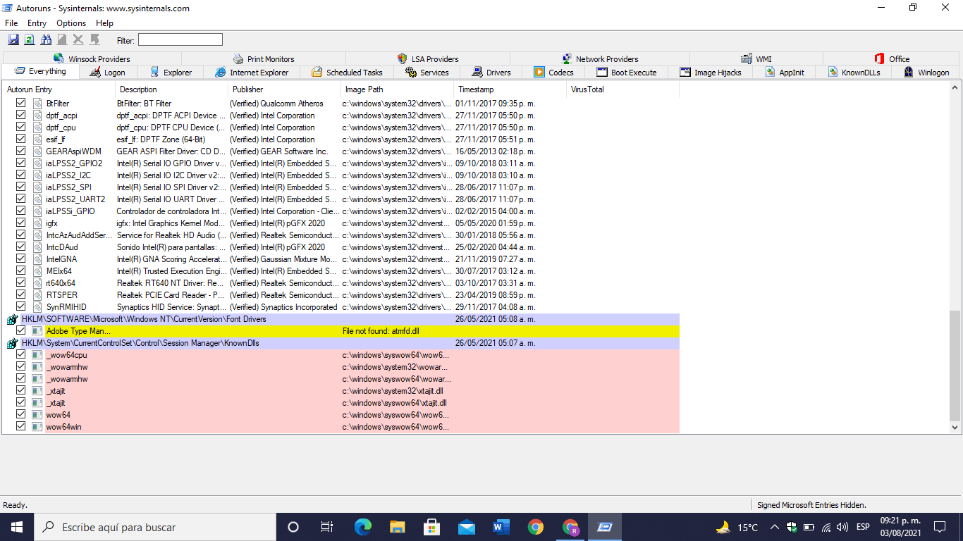Sort by the Description column header
The image size is (963, 541).
tap(172, 89)
